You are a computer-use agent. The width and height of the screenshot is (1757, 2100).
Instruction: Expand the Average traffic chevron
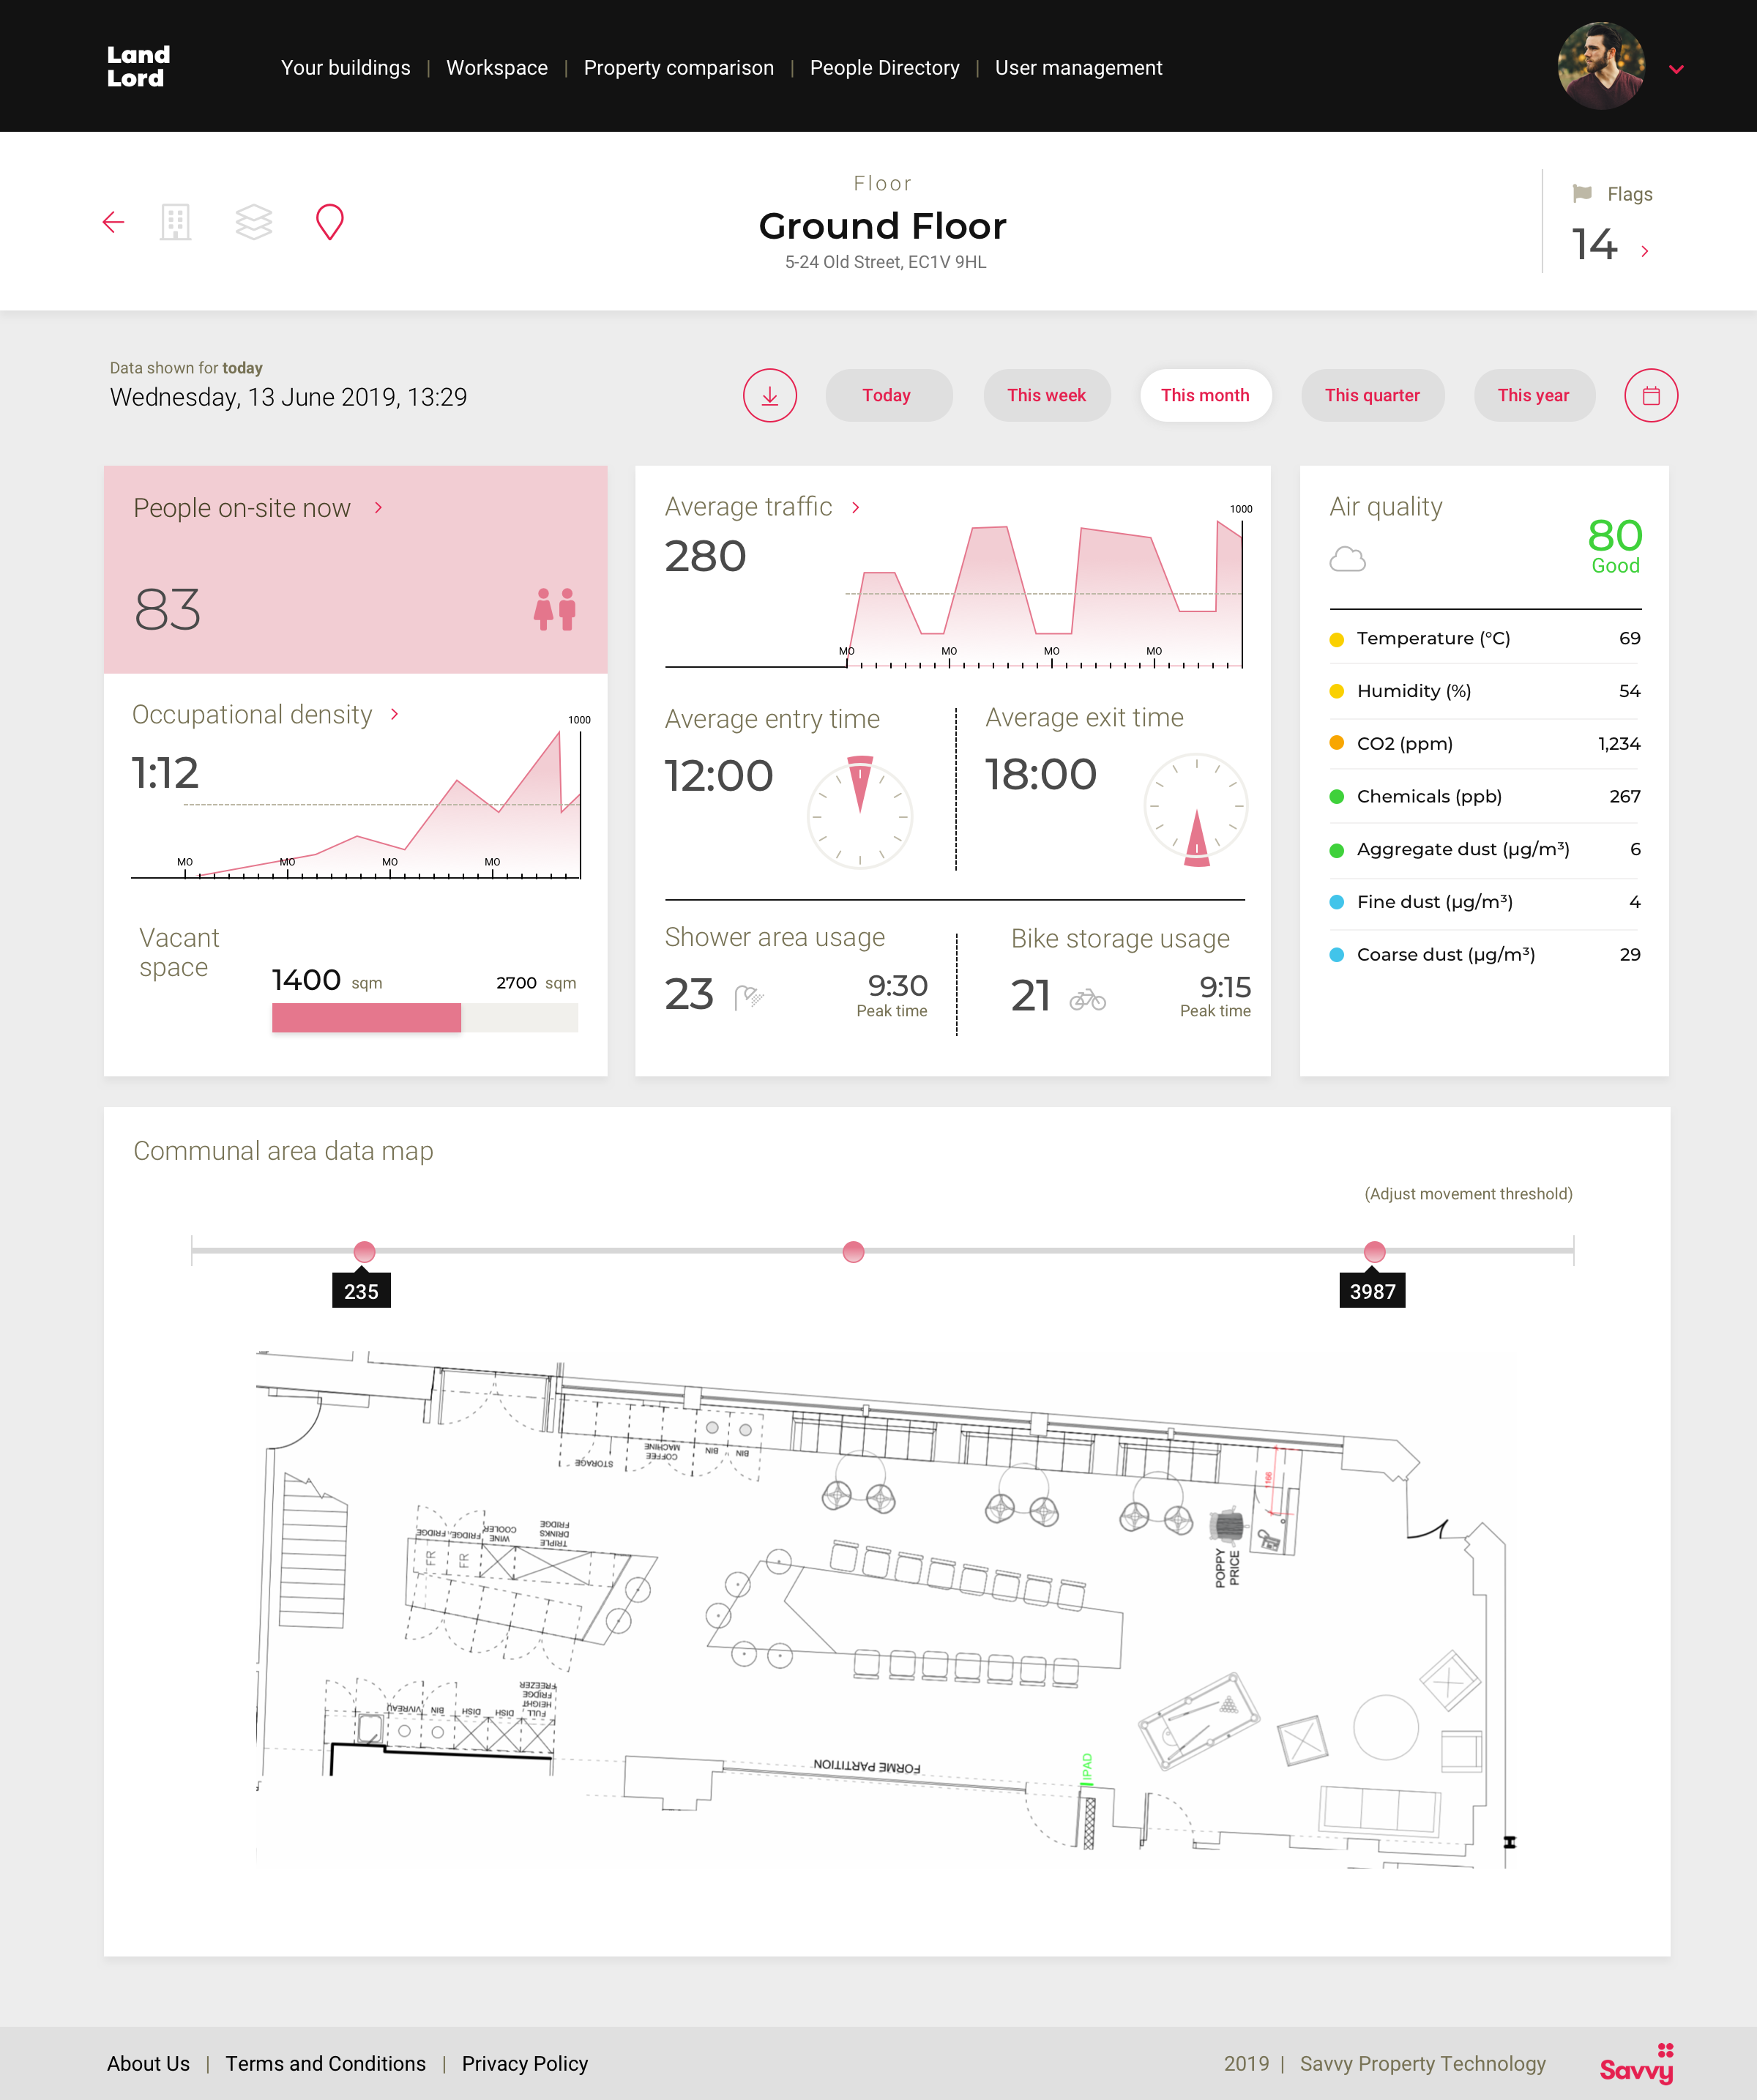click(856, 508)
